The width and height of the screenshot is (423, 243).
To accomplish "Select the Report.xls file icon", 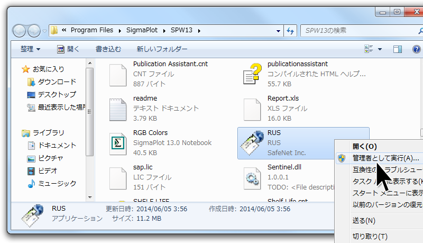I will [x=252, y=110].
